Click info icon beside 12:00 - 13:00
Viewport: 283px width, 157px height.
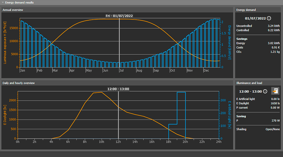[x=265, y=92]
